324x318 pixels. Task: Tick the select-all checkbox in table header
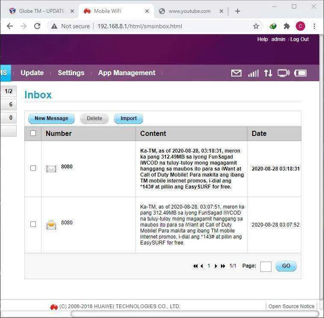(33, 133)
